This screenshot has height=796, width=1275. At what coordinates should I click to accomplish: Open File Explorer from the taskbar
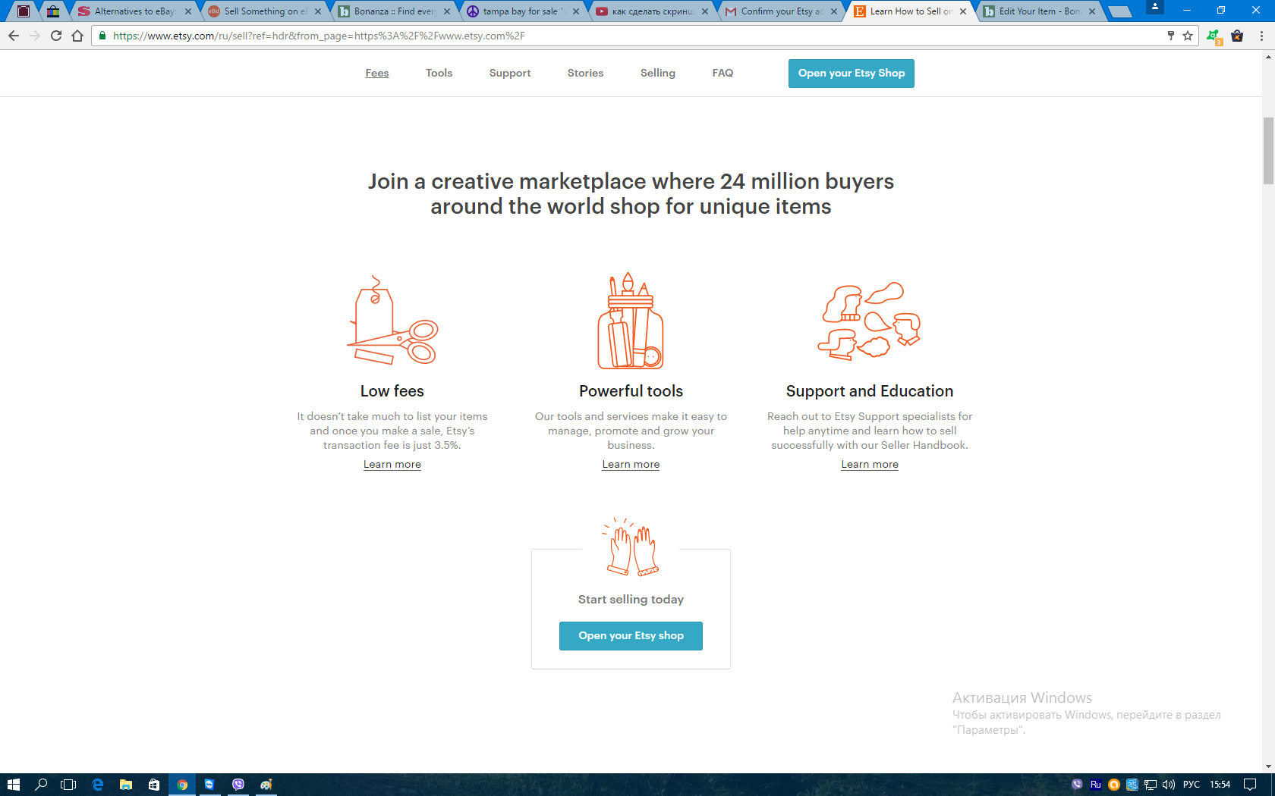pyautogui.click(x=126, y=785)
